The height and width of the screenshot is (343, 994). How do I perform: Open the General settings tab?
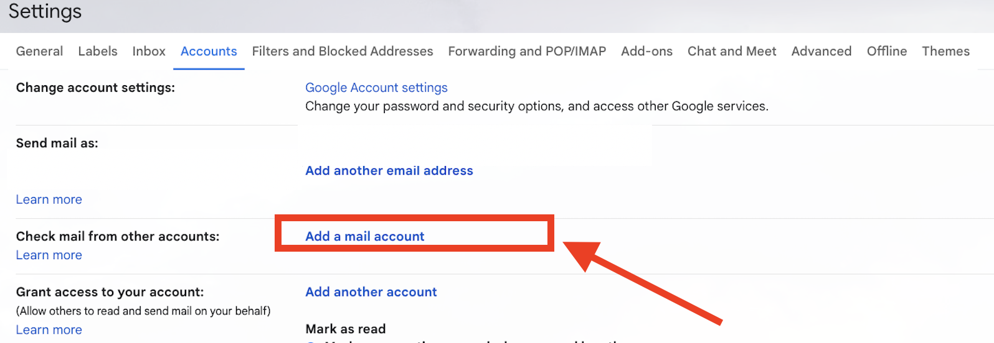pos(39,52)
